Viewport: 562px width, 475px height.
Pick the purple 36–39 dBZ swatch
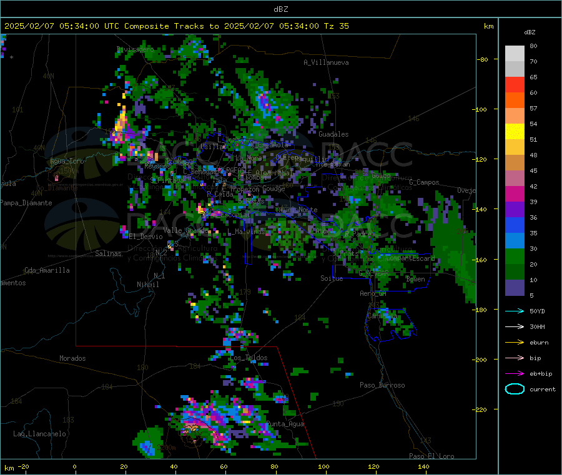click(515, 210)
